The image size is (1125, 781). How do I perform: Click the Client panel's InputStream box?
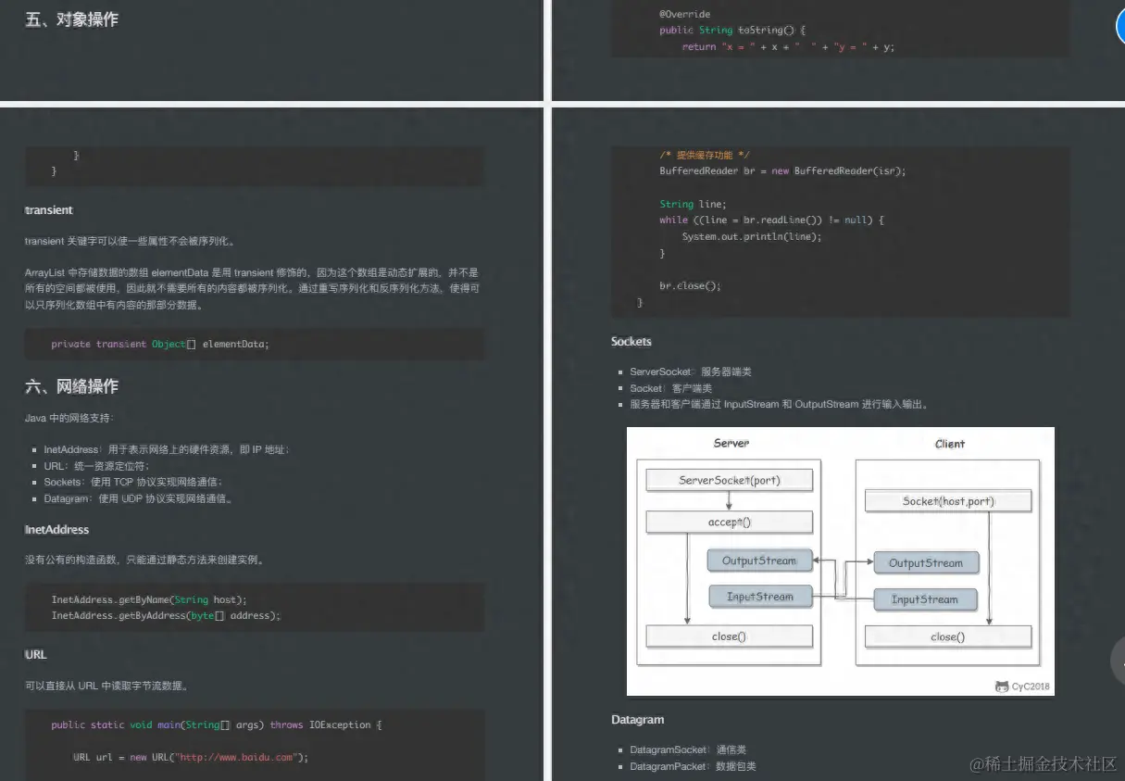tap(925, 599)
